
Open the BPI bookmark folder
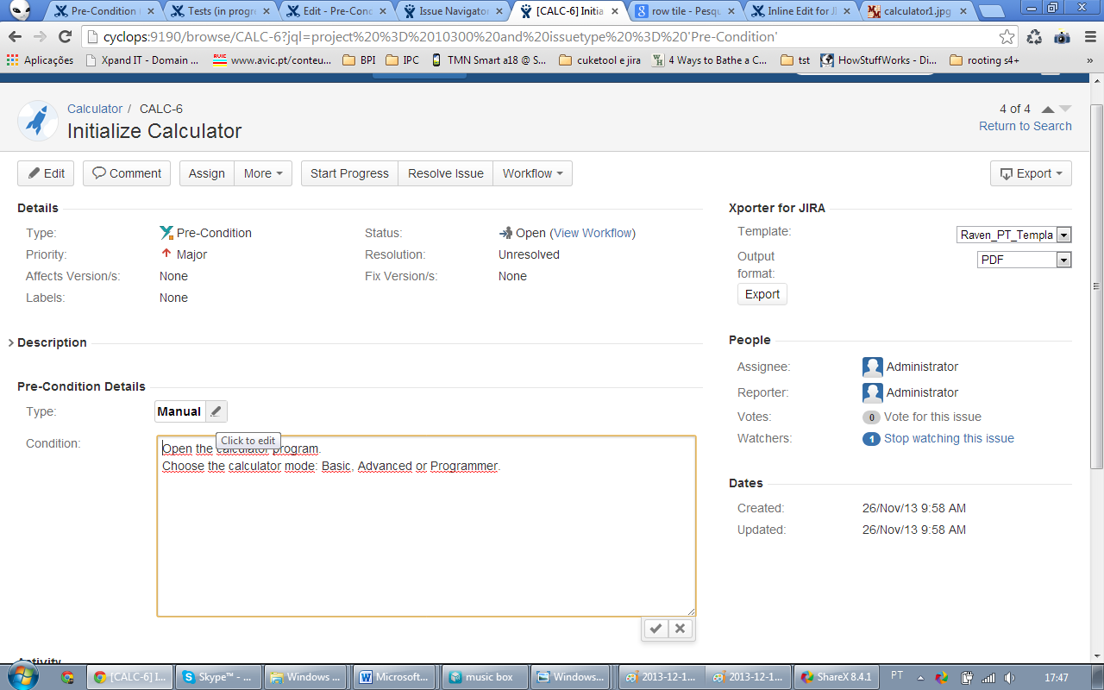(359, 60)
